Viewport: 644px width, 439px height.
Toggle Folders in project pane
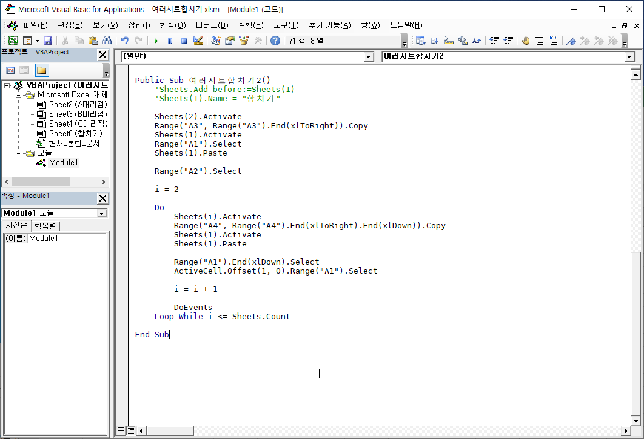pyautogui.click(x=41, y=70)
